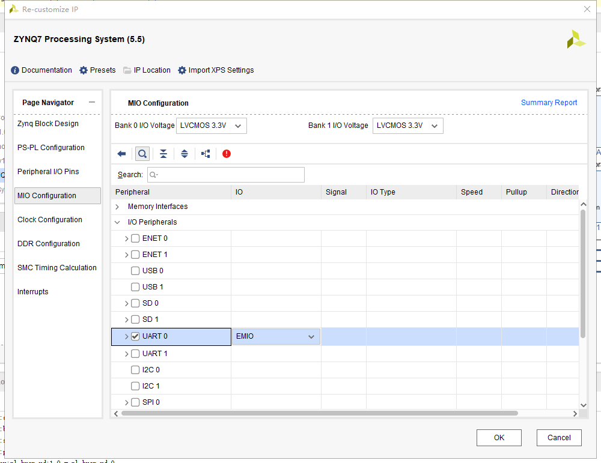Open Bank 0 I/O Voltage dropdown
The height and width of the screenshot is (463, 601).
tap(211, 126)
